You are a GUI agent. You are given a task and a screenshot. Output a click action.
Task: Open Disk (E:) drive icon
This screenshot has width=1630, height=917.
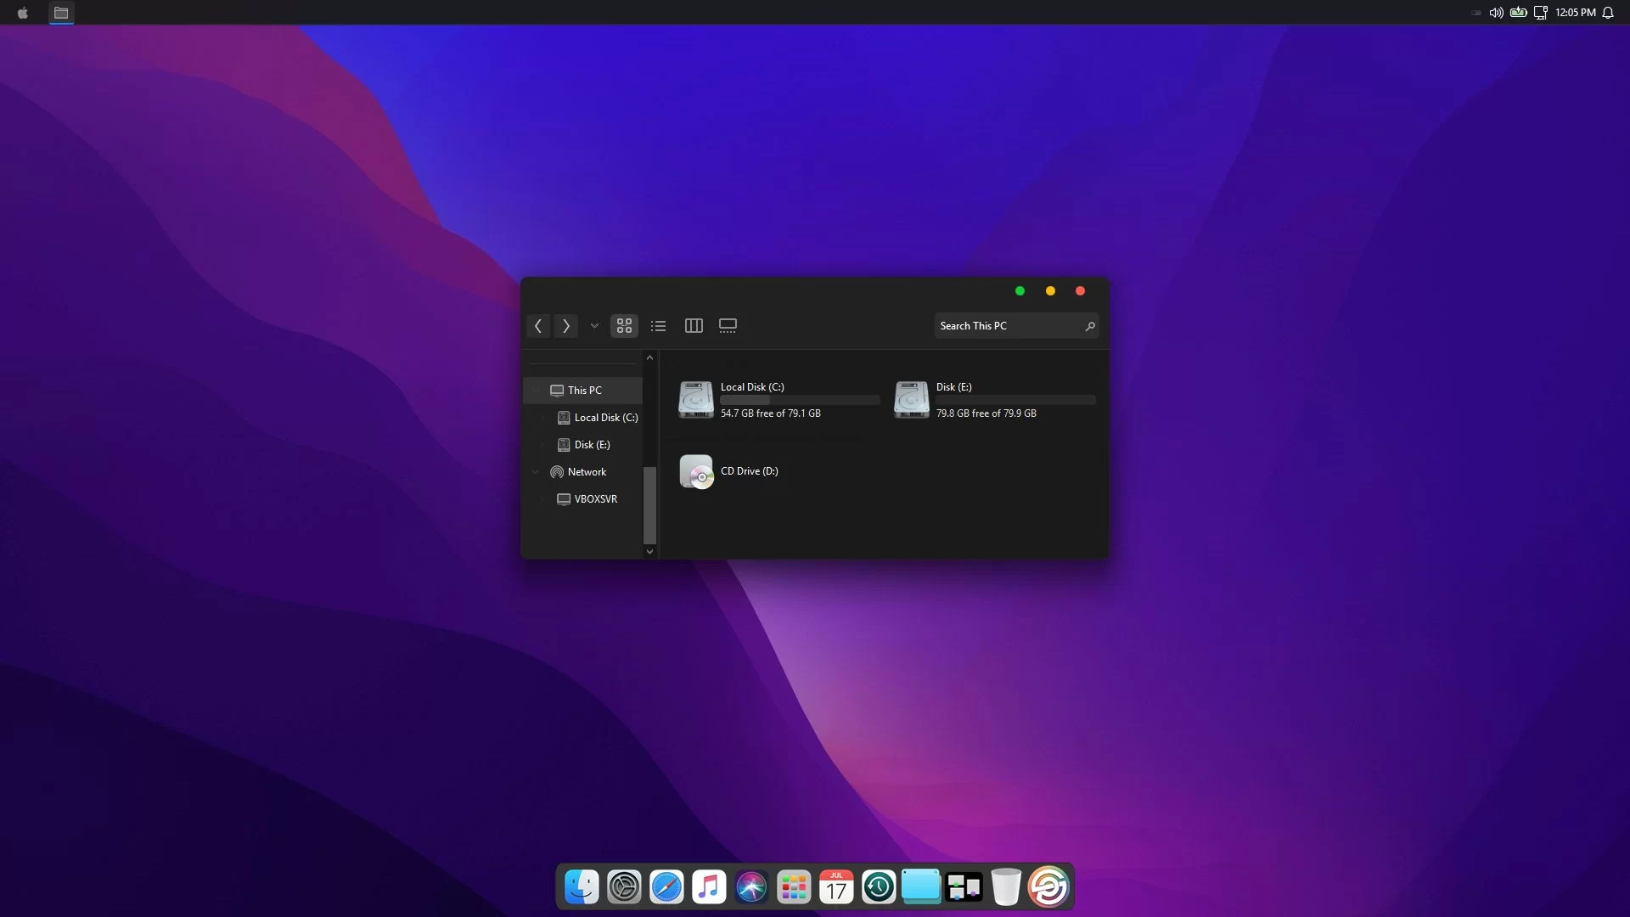pos(912,399)
